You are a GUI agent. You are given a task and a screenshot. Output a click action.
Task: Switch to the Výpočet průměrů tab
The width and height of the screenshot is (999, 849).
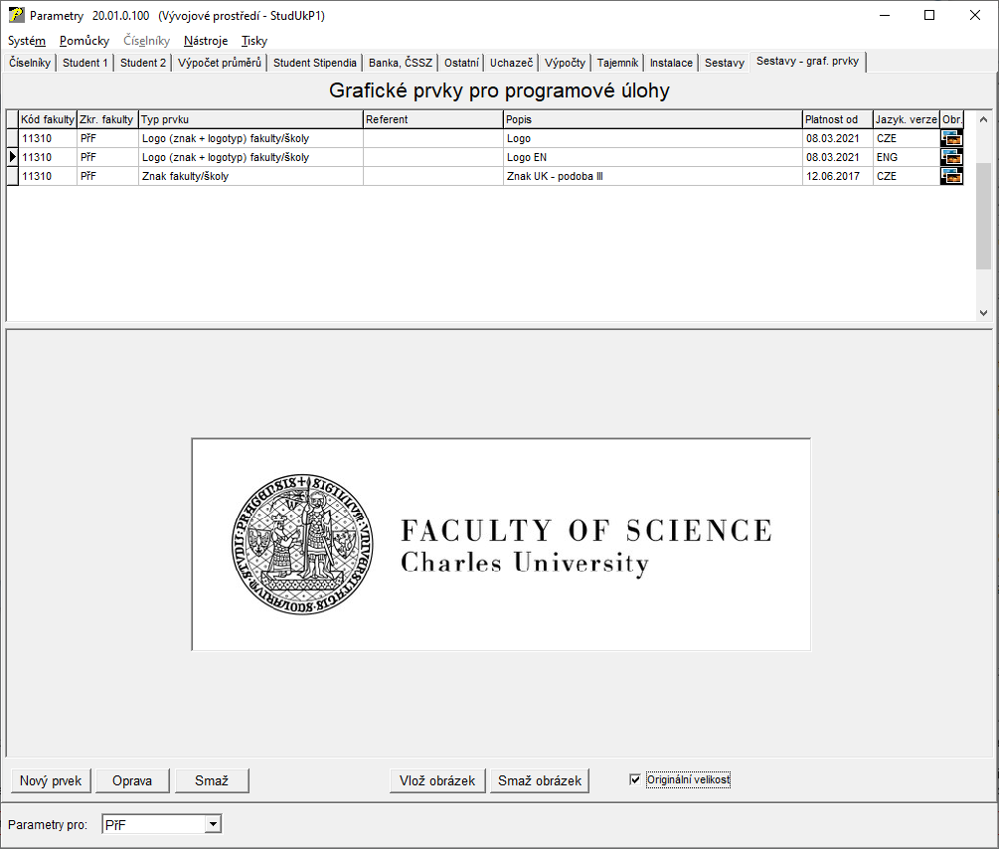tap(219, 63)
